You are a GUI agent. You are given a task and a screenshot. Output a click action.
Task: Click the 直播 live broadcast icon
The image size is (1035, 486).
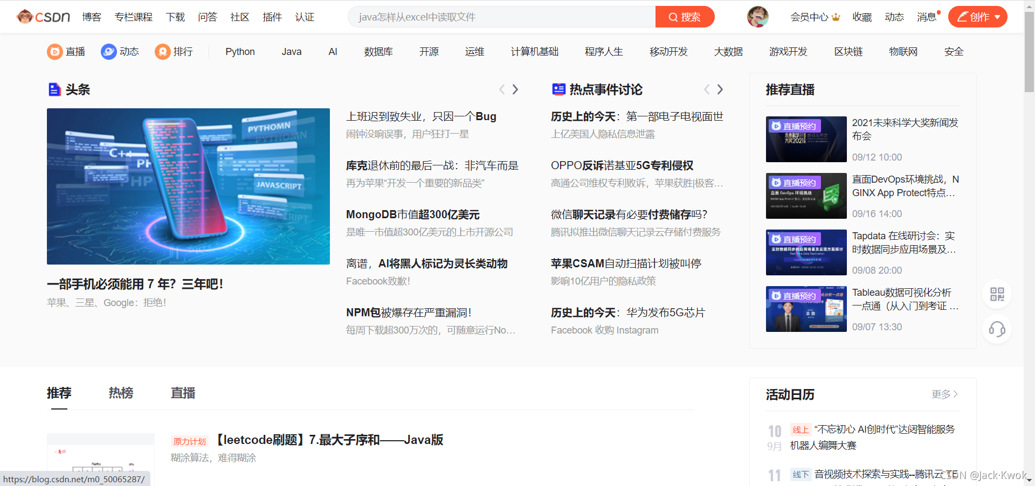[55, 51]
